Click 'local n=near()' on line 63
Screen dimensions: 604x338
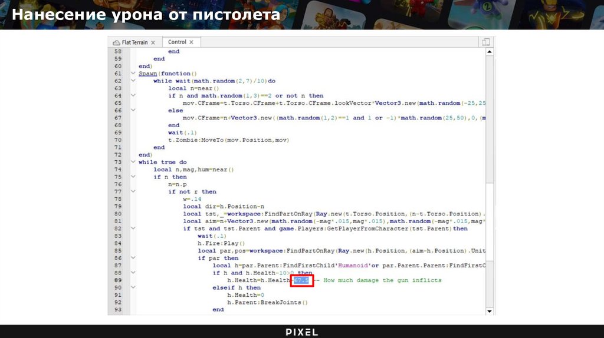(x=193, y=88)
